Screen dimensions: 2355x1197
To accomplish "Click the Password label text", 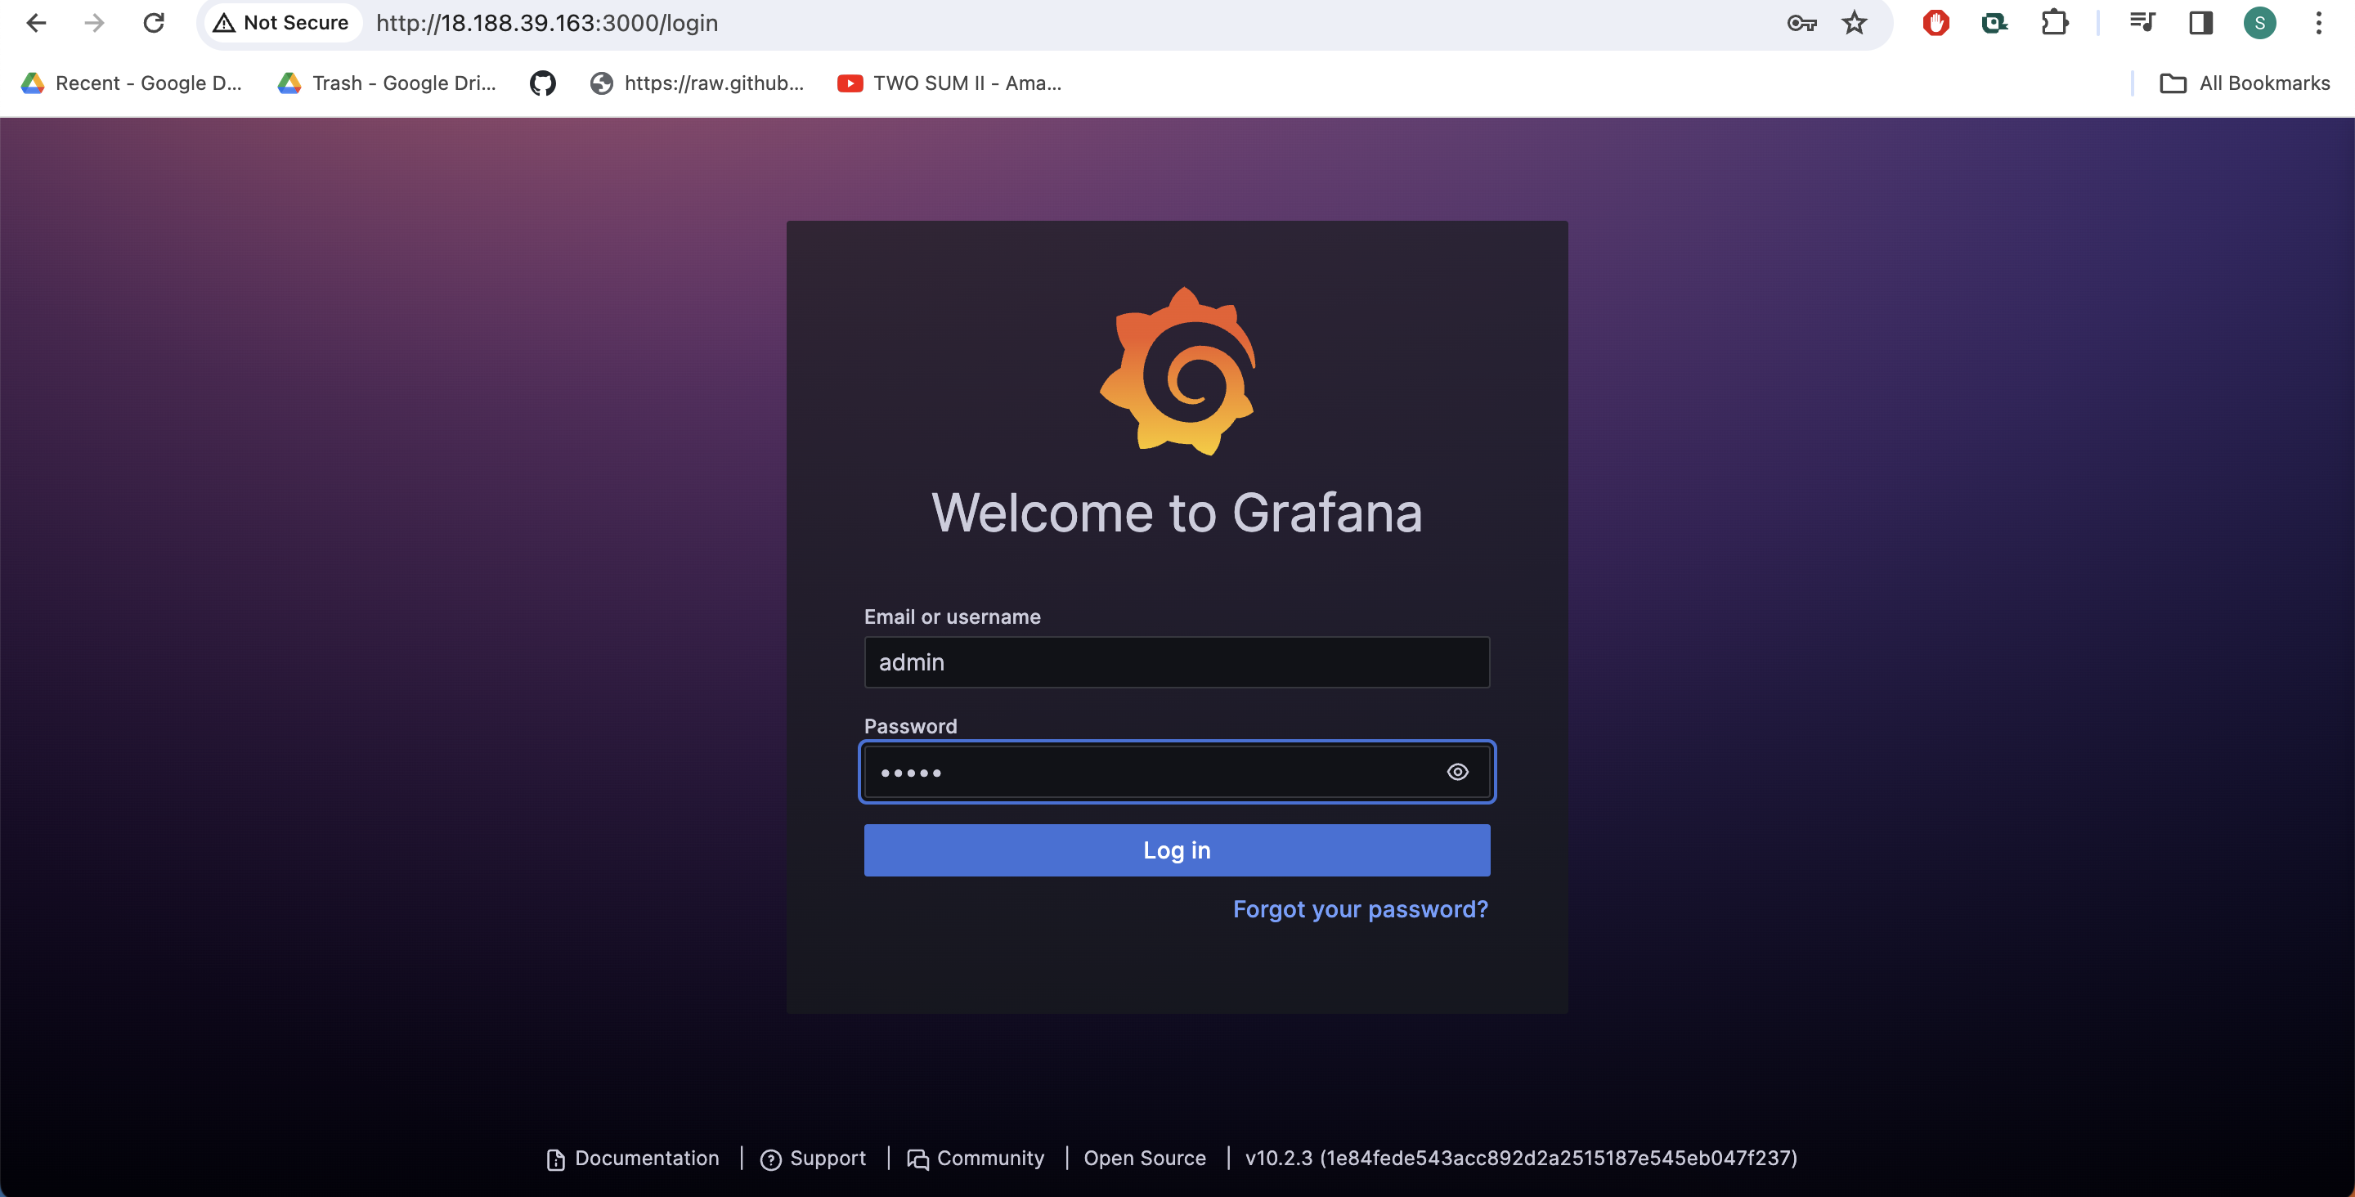I will click(x=911, y=726).
